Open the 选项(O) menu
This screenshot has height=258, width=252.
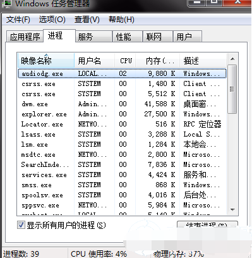[52, 20]
